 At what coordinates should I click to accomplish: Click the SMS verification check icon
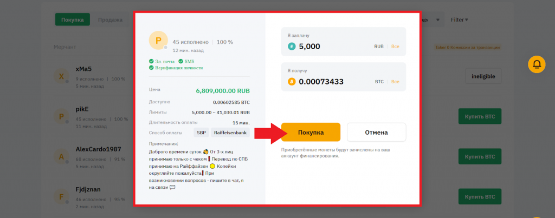[x=180, y=62]
